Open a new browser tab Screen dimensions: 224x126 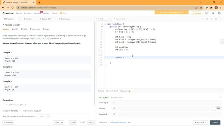tap(39, 2)
